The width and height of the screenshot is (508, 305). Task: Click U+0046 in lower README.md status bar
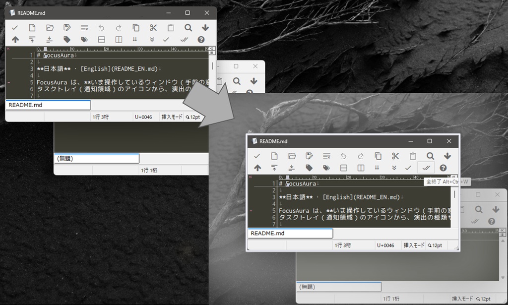point(385,245)
